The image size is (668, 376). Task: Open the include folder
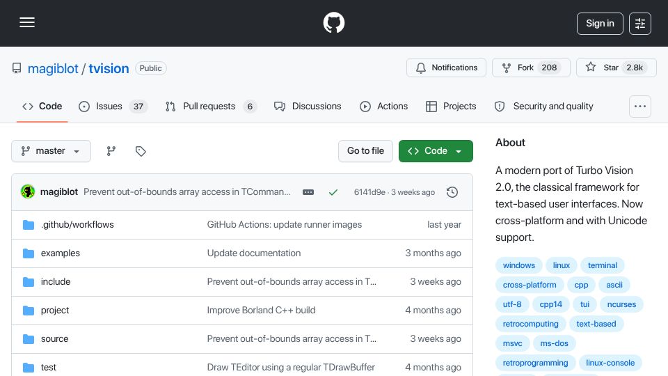[56, 282]
